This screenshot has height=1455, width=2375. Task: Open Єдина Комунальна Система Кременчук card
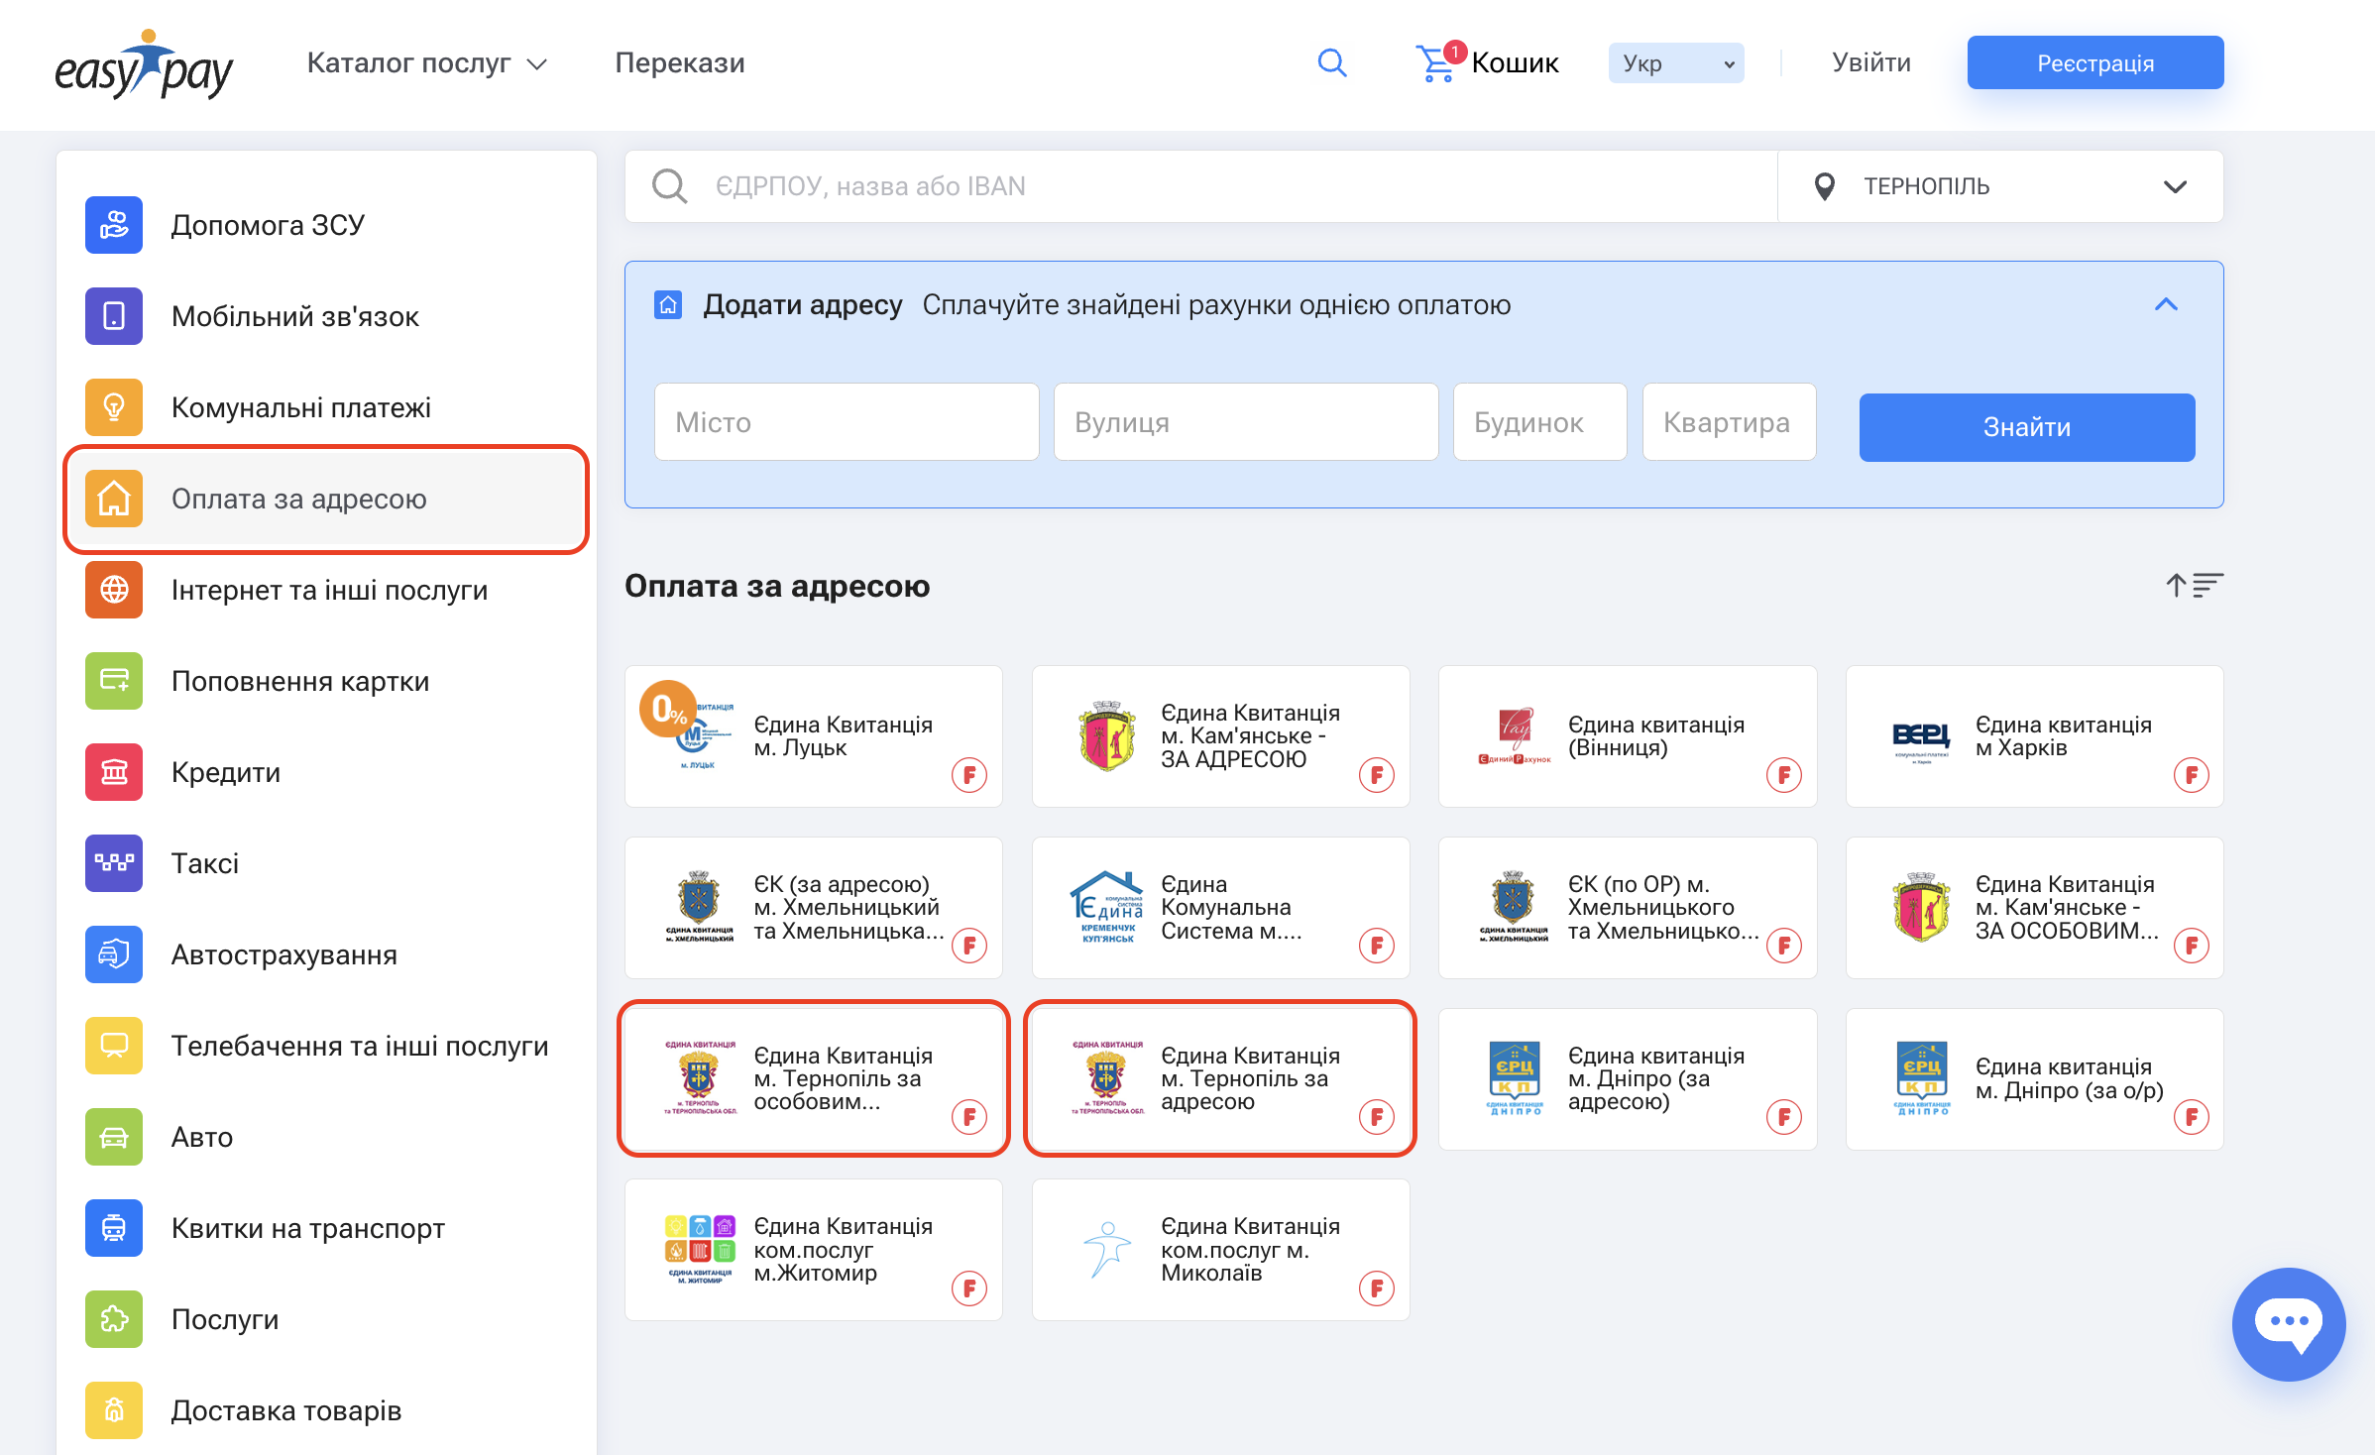click(x=1220, y=908)
